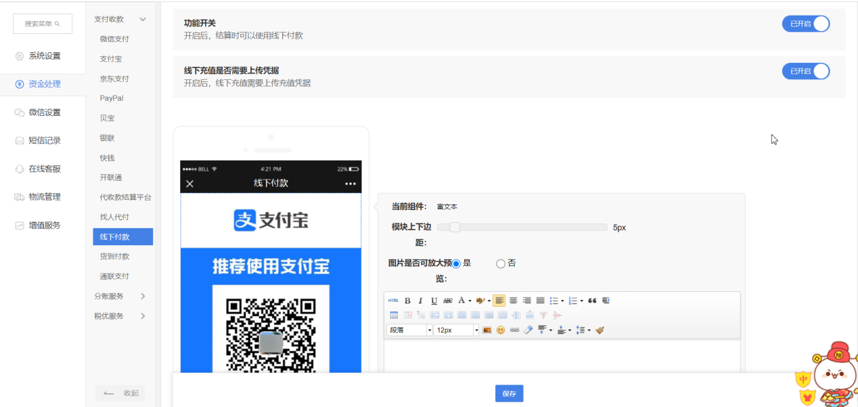Apply italic formatting in the editor

coord(420,301)
